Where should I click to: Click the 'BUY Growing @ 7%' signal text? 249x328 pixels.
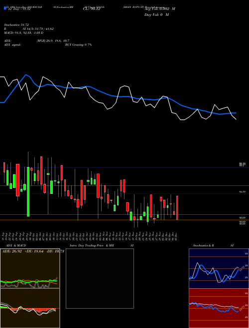pyautogui.click(x=78, y=45)
